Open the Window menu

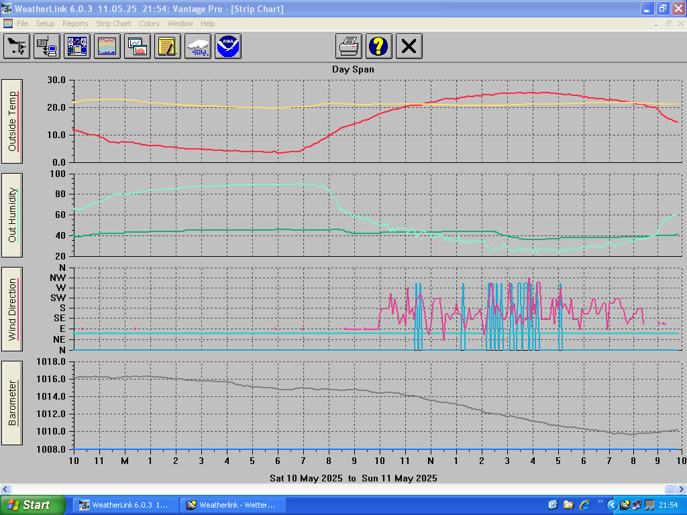(180, 23)
